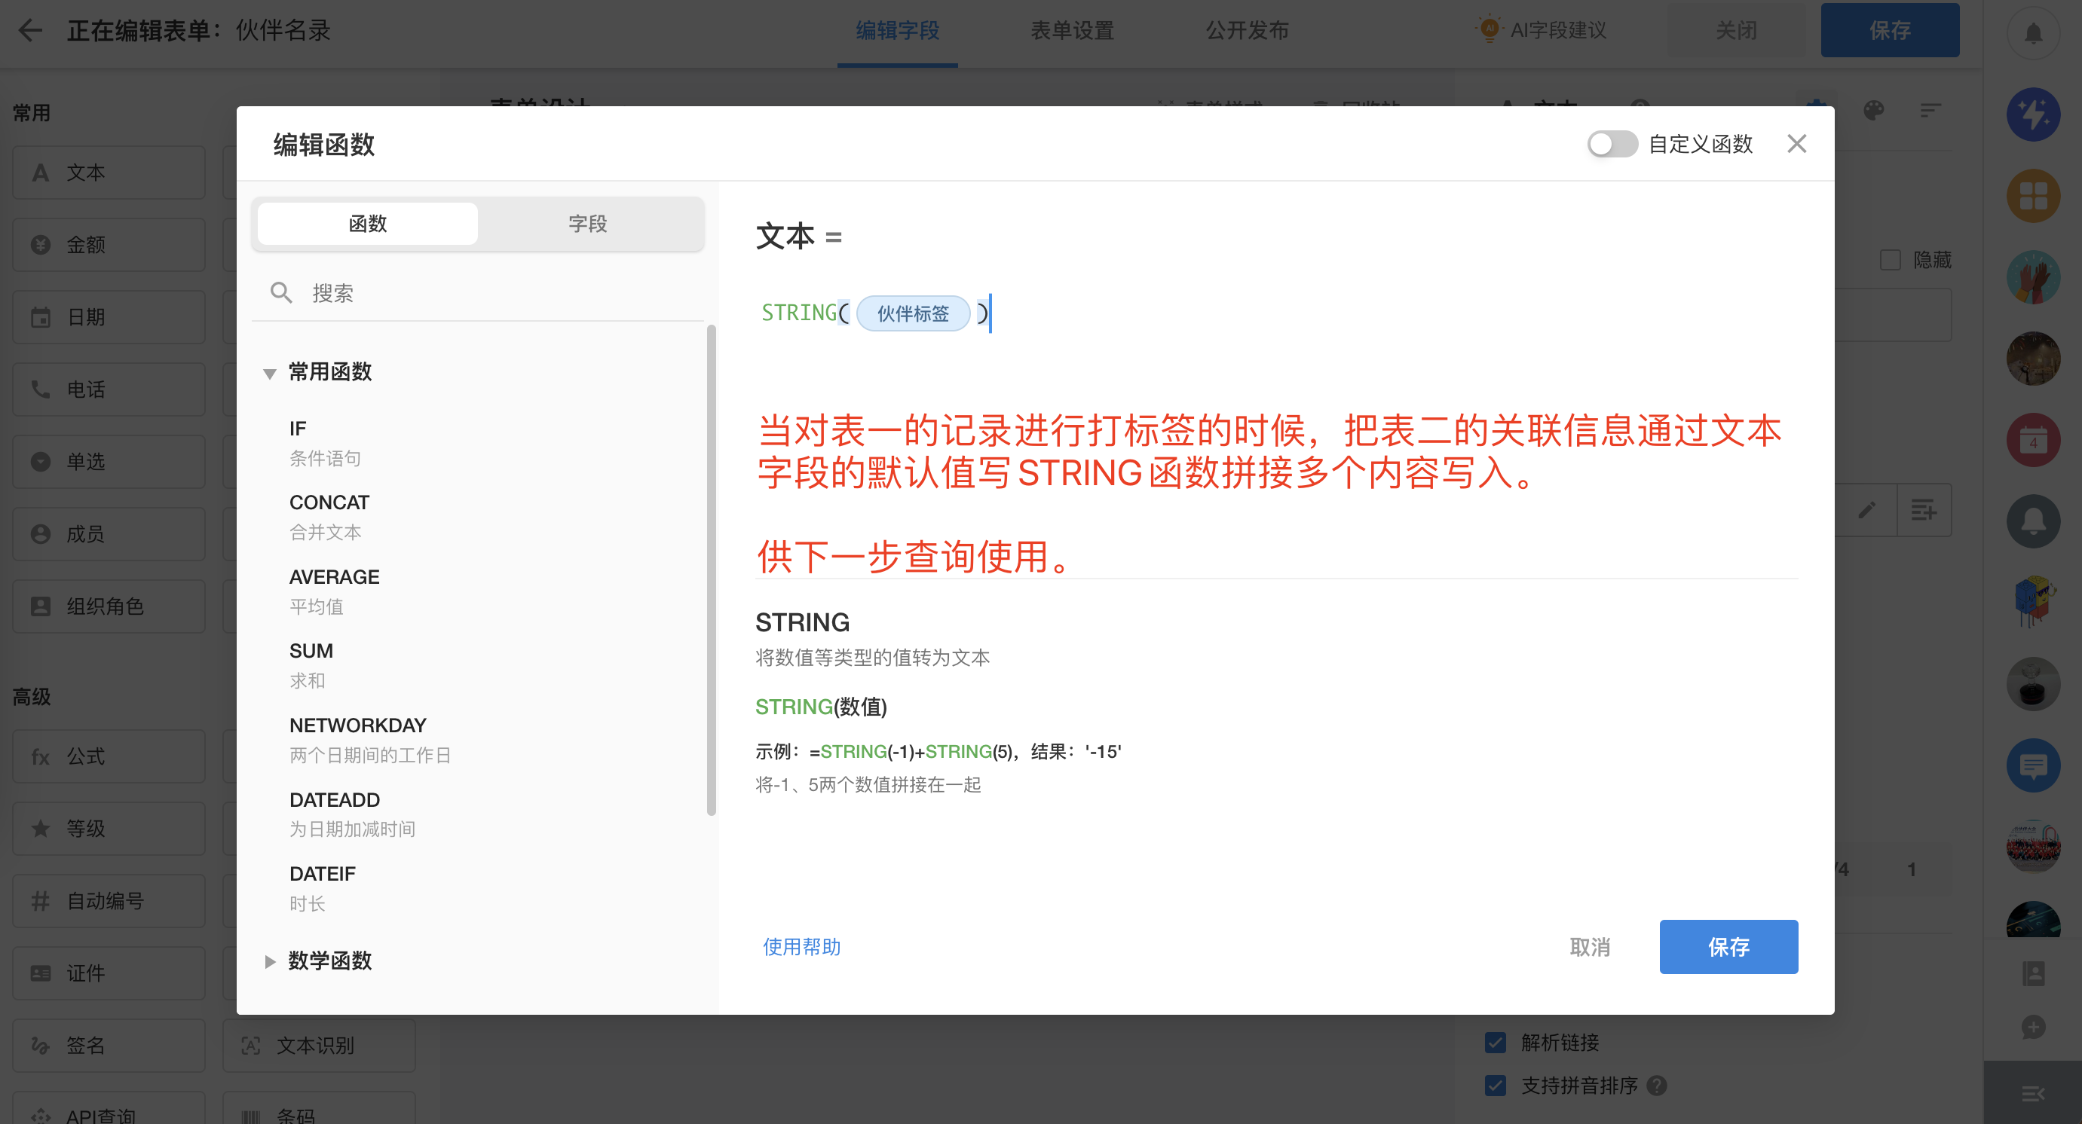Open the 表单设置 tab
The height and width of the screenshot is (1124, 2082).
[x=1072, y=31]
